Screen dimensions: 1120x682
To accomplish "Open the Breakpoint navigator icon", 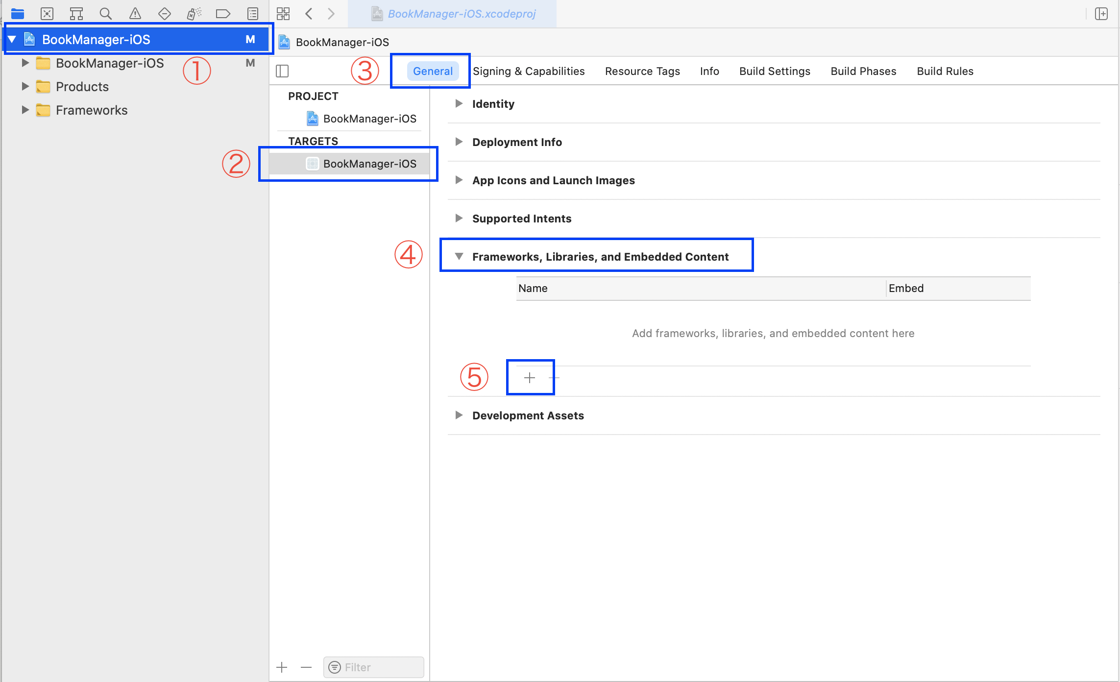I will (x=223, y=13).
